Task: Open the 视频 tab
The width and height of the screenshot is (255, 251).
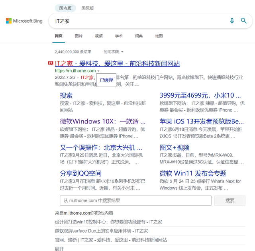Action: 99,36
